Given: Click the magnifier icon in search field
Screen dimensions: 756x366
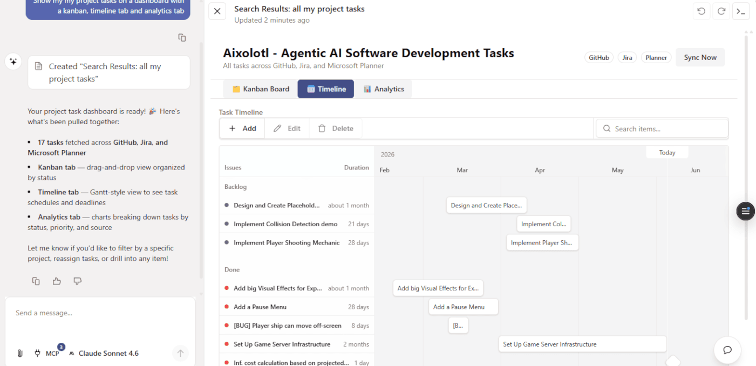Looking at the screenshot, I should click(x=607, y=128).
